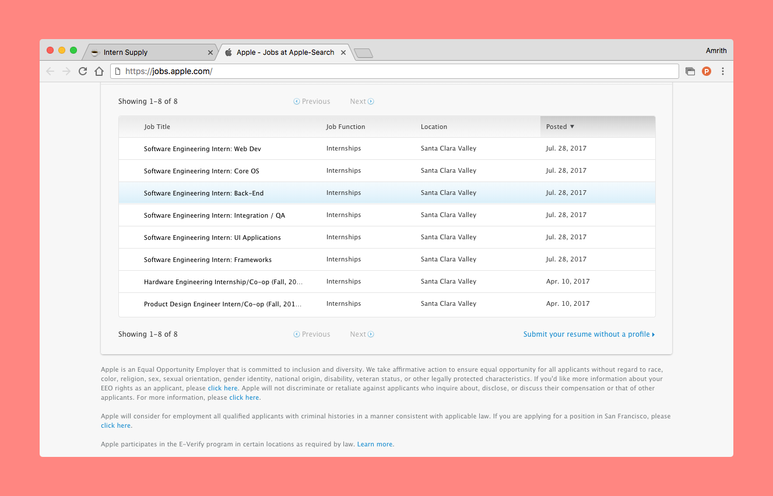Image resolution: width=773 pixels, height=496 pixels.
Task: Open Software Engineering Intern: UI Applications listing
Action: (212, 237)
